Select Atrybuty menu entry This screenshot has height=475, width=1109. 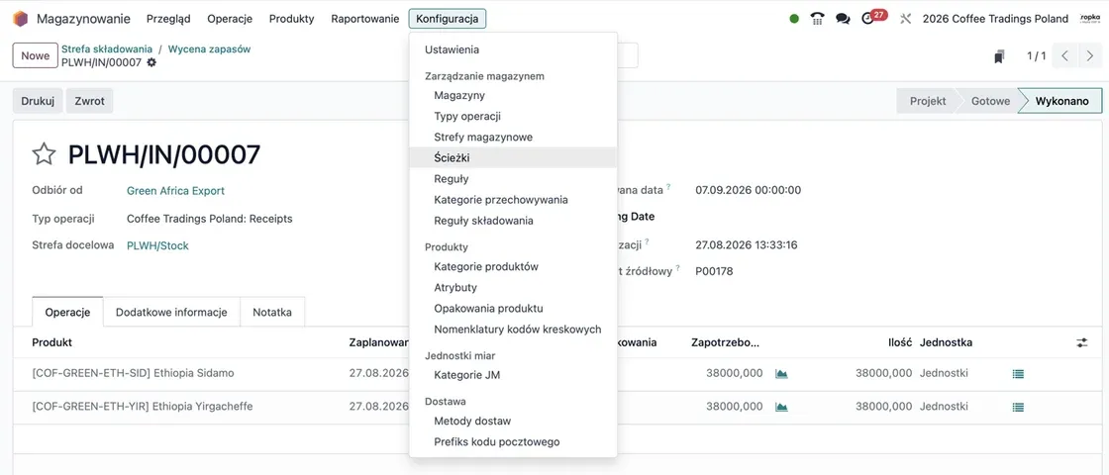pos(514,288)
